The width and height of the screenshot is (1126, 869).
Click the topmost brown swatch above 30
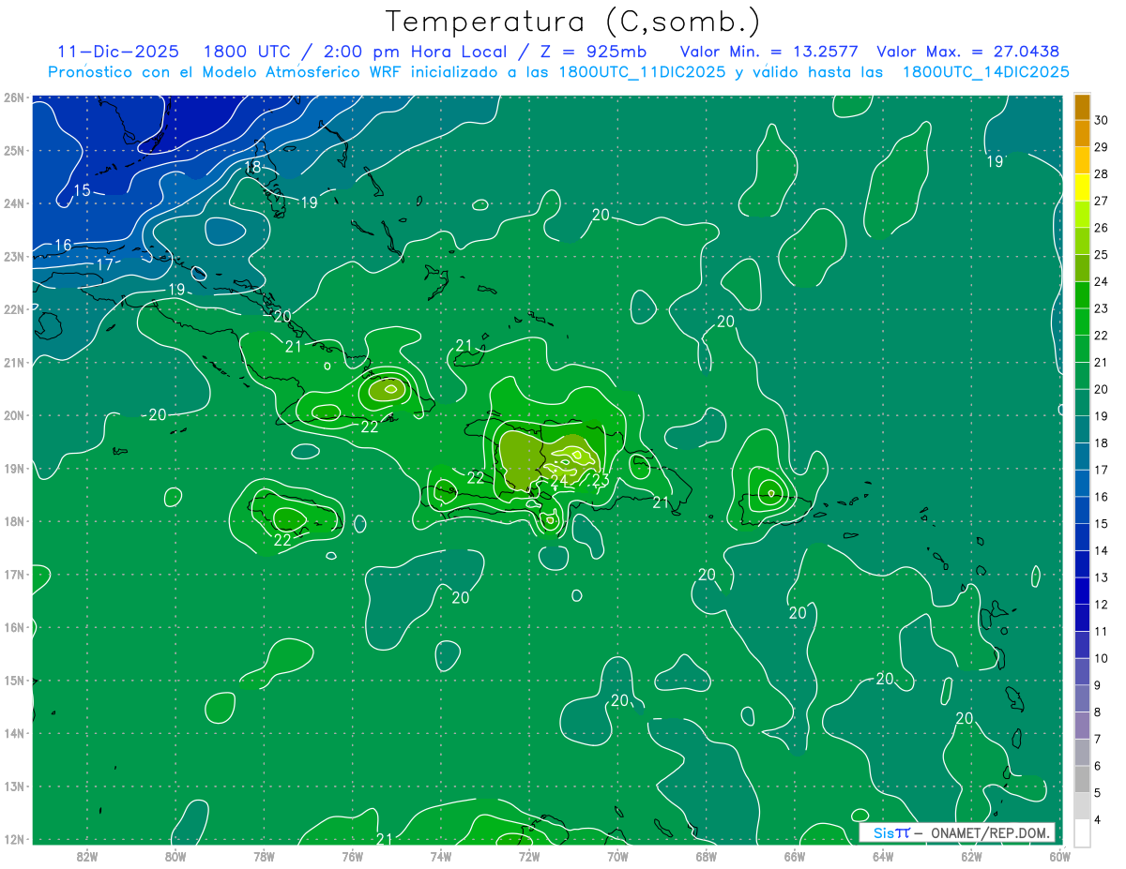coord(1082,107)
